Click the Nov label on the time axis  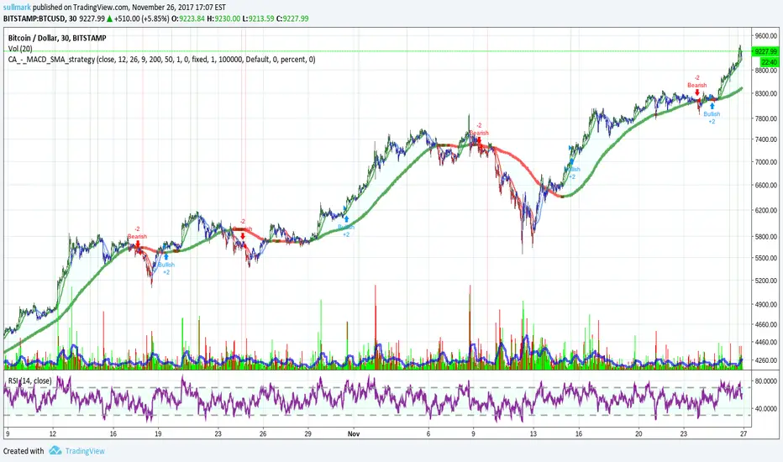354,433
